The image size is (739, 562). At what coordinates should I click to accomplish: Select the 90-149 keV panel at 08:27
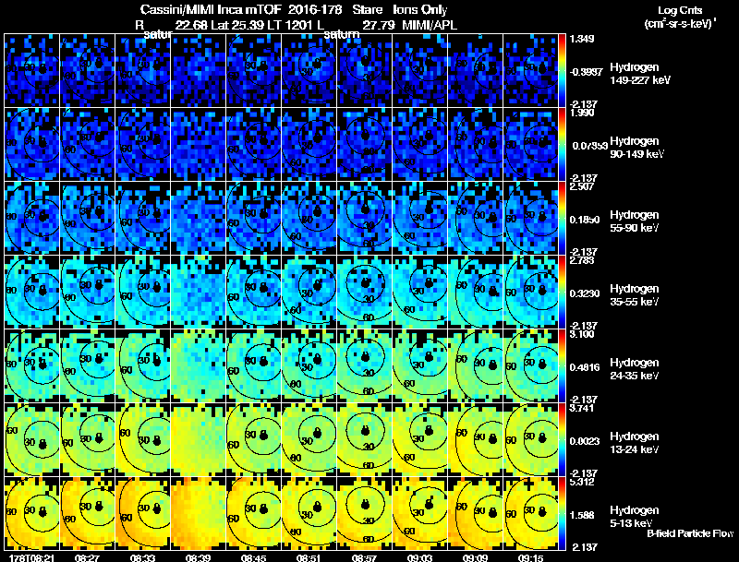tap(88, 144)
